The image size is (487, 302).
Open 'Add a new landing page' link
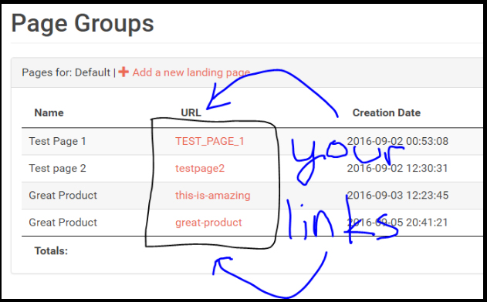(x=191, y=72)
